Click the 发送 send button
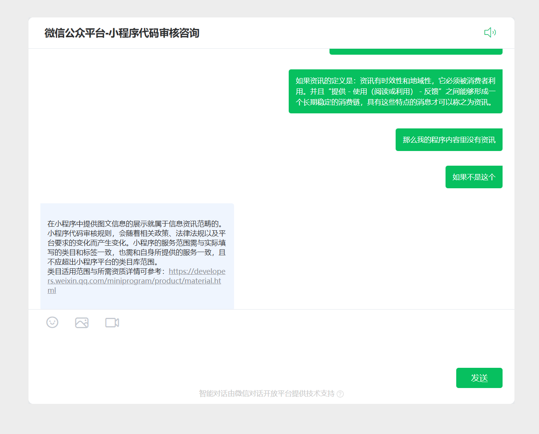This screenshot has width=539, height=434. tap(479, 378)
